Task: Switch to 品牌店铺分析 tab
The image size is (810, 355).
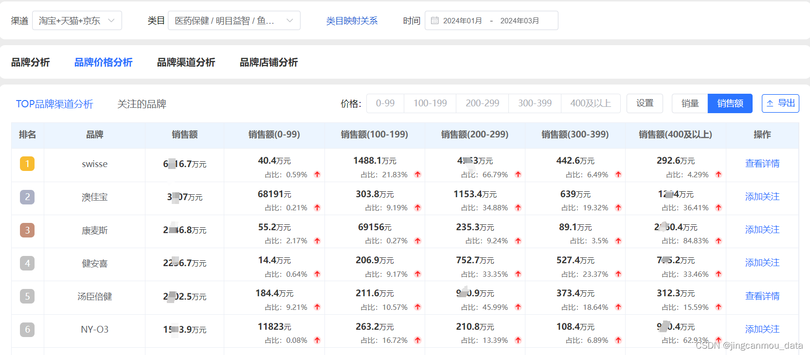Action: (x=269, y=62)
